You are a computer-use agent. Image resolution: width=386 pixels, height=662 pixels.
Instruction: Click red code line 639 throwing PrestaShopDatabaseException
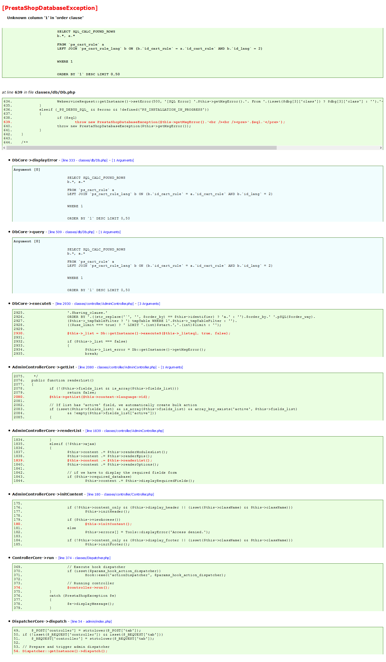[x=180, y=122]
